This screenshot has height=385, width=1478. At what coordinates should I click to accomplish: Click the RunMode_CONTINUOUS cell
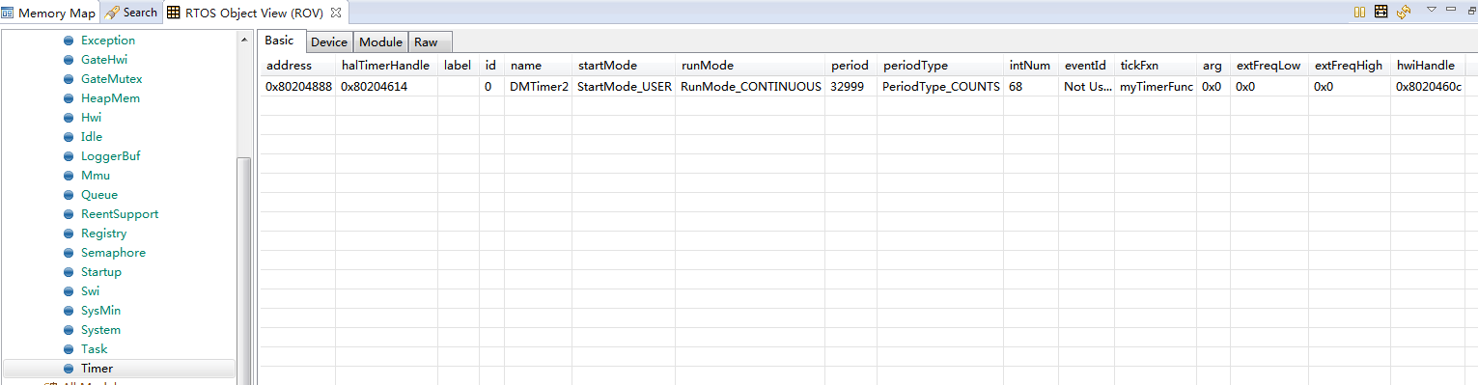751,86
